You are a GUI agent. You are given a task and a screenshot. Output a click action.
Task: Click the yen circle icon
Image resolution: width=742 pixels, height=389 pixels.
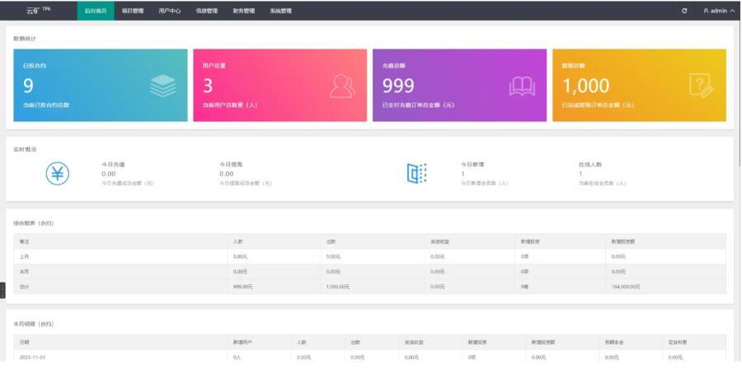point(57,173)
